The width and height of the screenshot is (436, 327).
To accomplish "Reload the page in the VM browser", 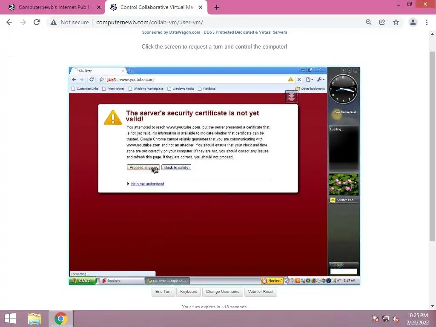I will pyautogui.click(x=91, y=80).
